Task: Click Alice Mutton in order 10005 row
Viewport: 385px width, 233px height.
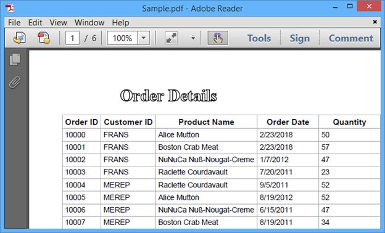Action: (178, 197)
